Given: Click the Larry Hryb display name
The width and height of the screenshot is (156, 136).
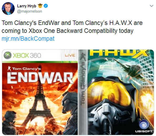Looking at the screenshot, I should tap(27, 6).
